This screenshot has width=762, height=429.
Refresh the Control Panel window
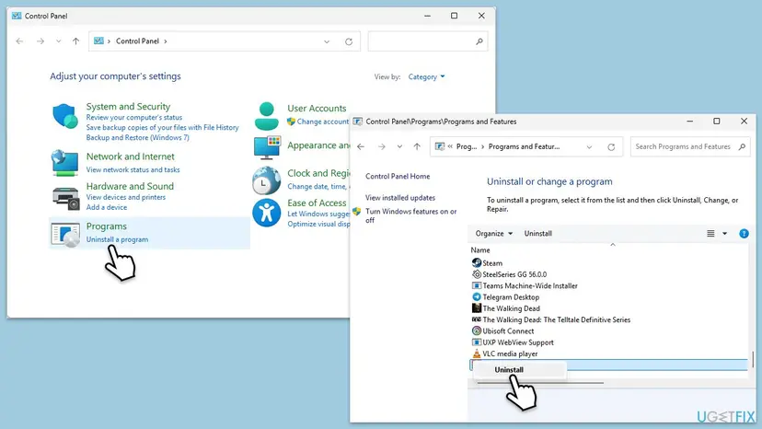(x=349, y=41)
